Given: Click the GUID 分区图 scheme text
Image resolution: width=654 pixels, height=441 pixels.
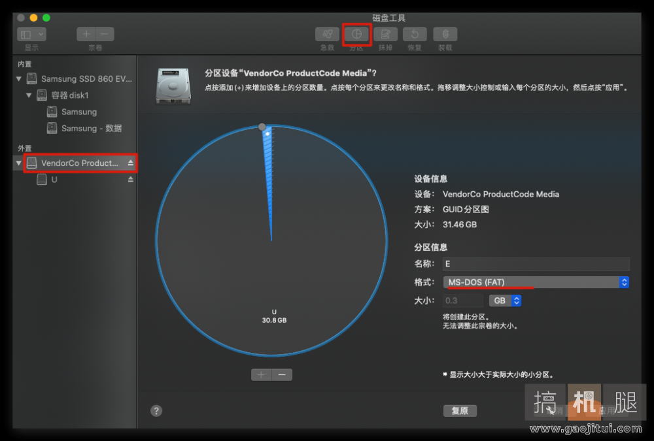Looking at the screenshot, I should 466,209.
